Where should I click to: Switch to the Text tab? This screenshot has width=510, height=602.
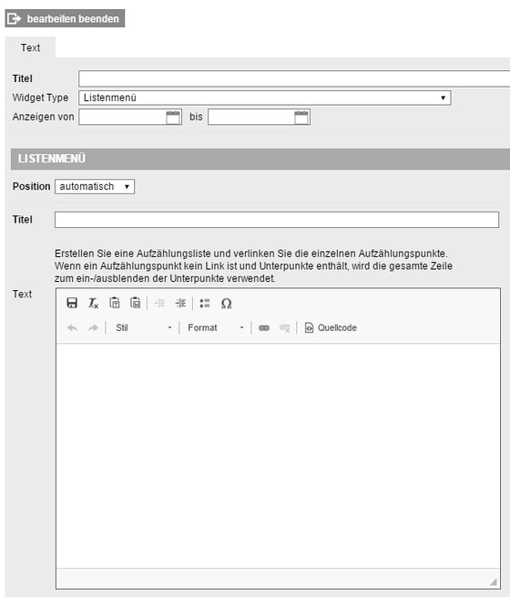click(30, 47)
